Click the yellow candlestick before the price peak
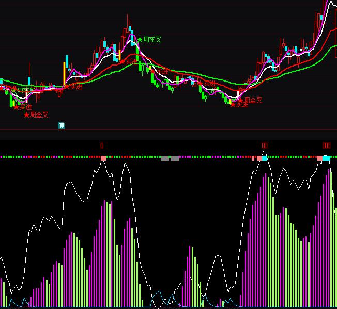The height and width of the screenshot is (309, 337). [119, 55]
